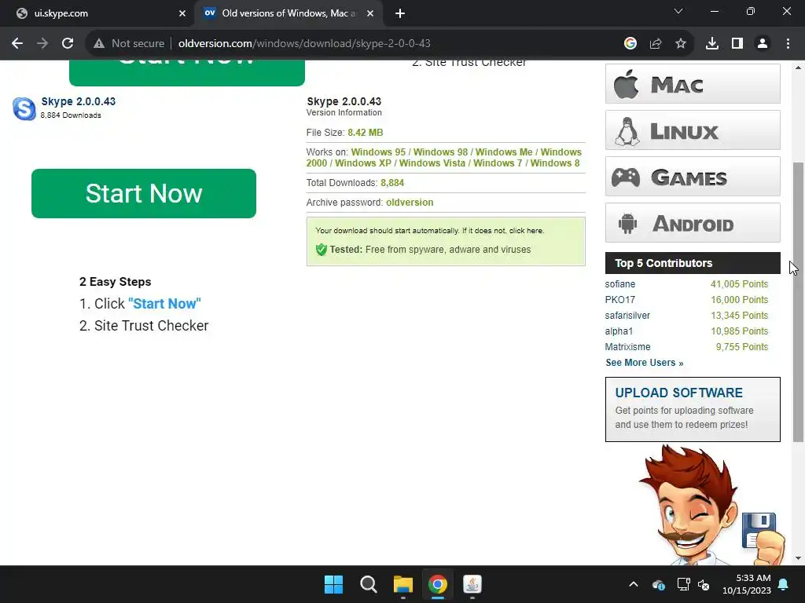
Task: Open tab search chevron
Action: [x=678, y=11]
